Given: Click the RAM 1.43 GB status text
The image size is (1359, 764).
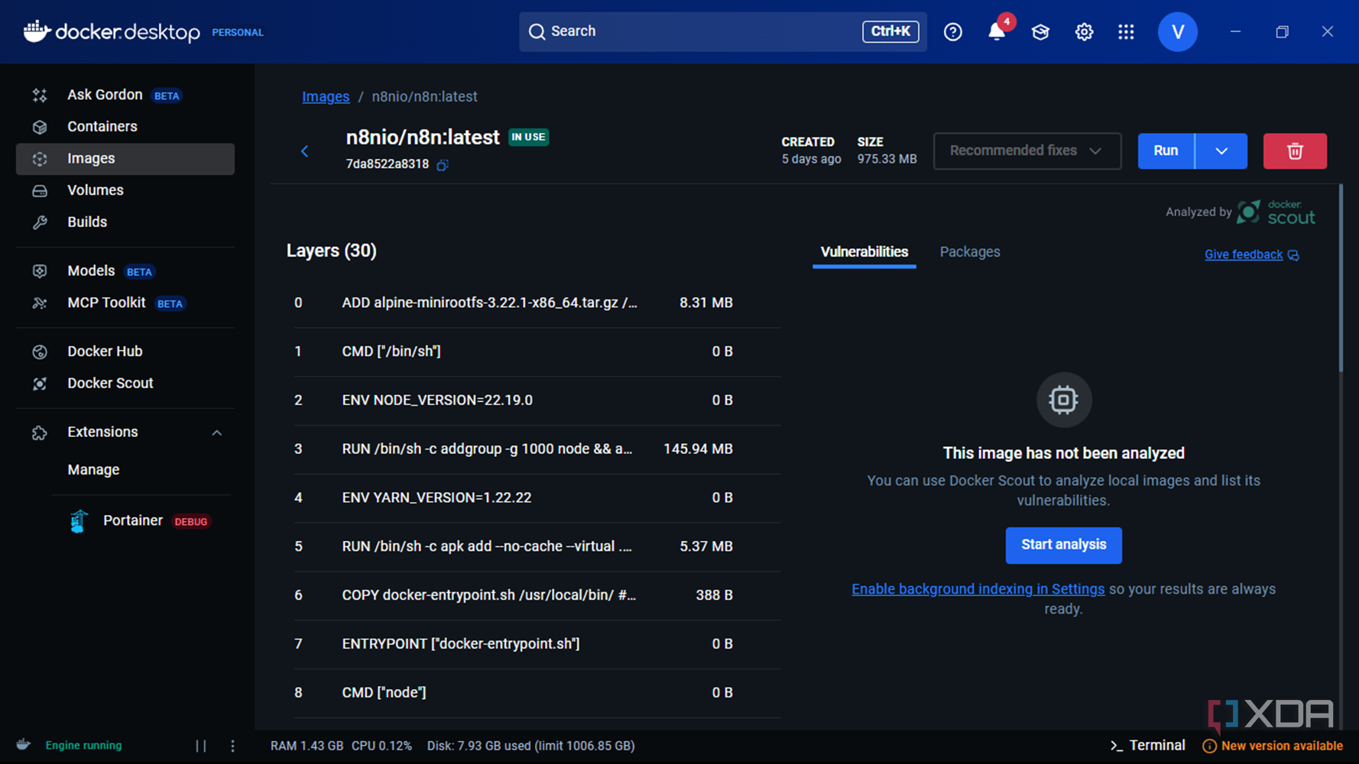Looking at the screenshot, I should 307,746.
